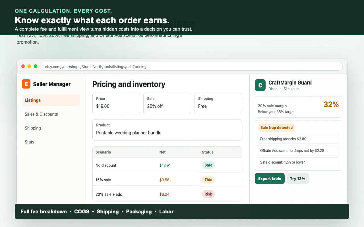Click Safe discount: 12% or lower item
This screenshot has width=364, height=227.
298,162
